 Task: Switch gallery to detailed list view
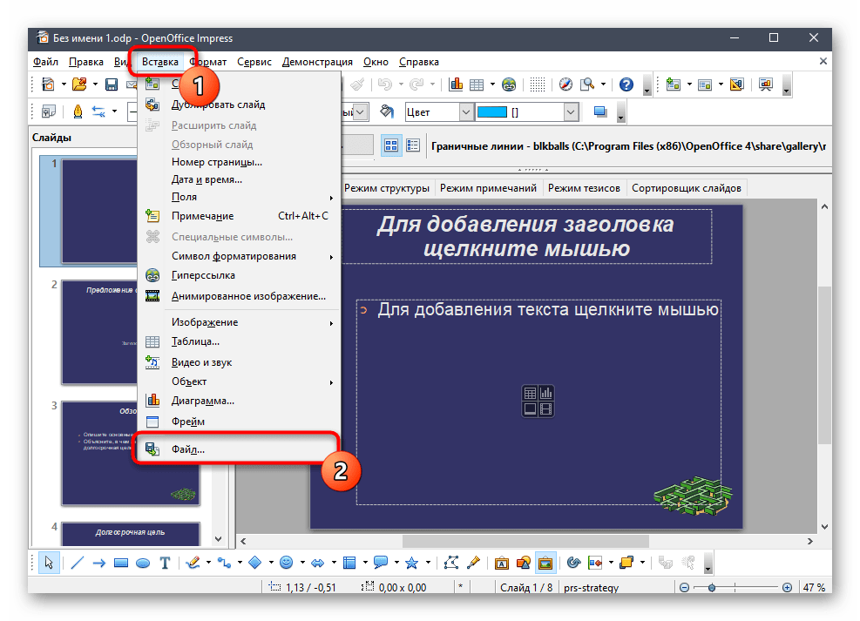pyautogui.click(x=413, y=145)
